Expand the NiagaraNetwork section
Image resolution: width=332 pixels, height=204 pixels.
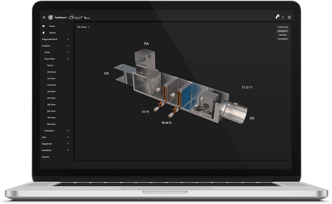pyautogui.click(x=68, y=39)
